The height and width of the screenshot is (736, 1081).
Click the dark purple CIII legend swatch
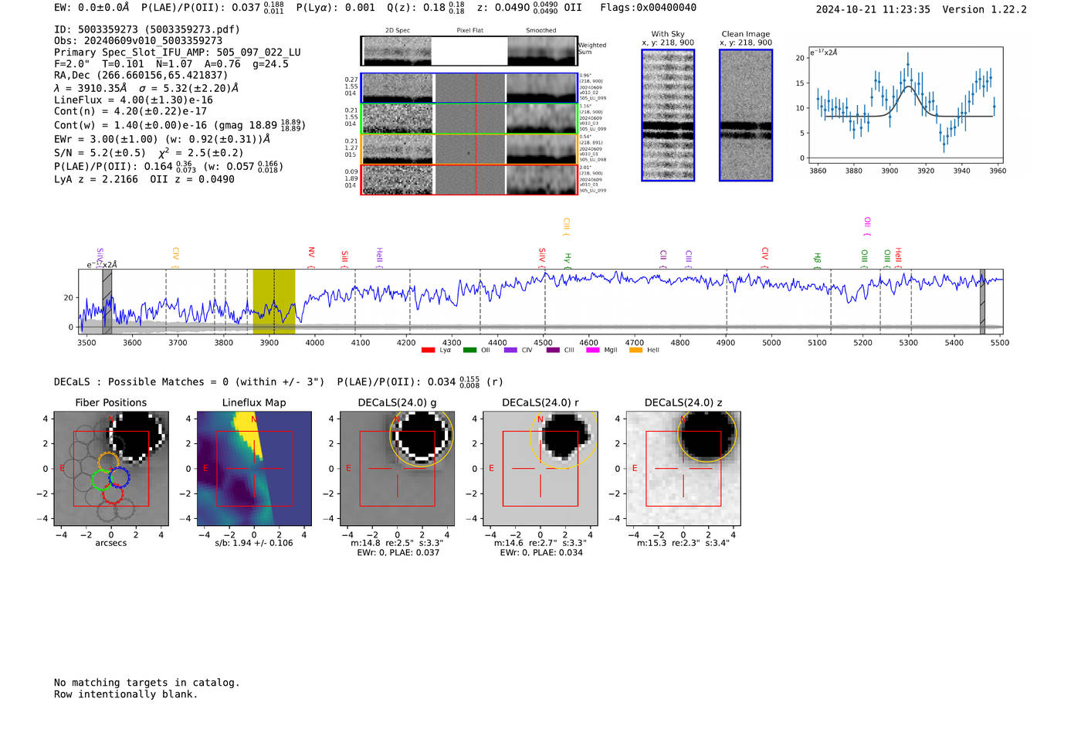click(553, 350)
